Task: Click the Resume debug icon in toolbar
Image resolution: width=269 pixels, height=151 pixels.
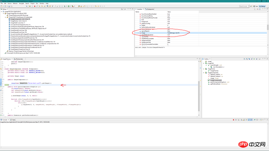Action: [x=30, y=6]
